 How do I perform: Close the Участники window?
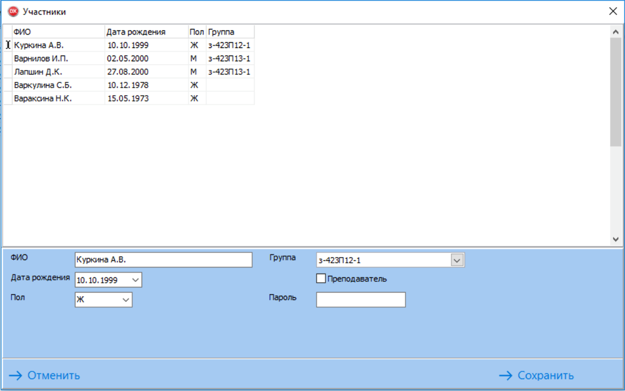[613, 11]
